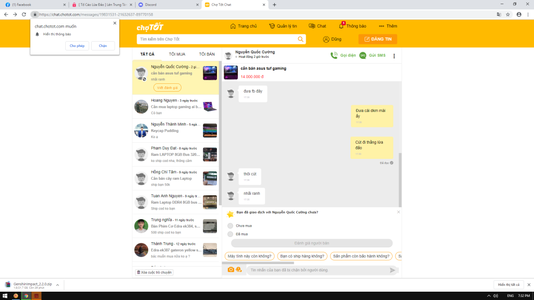
Task: Switch to the TÔI BÁN tab
Action: (x=207, y=54)
